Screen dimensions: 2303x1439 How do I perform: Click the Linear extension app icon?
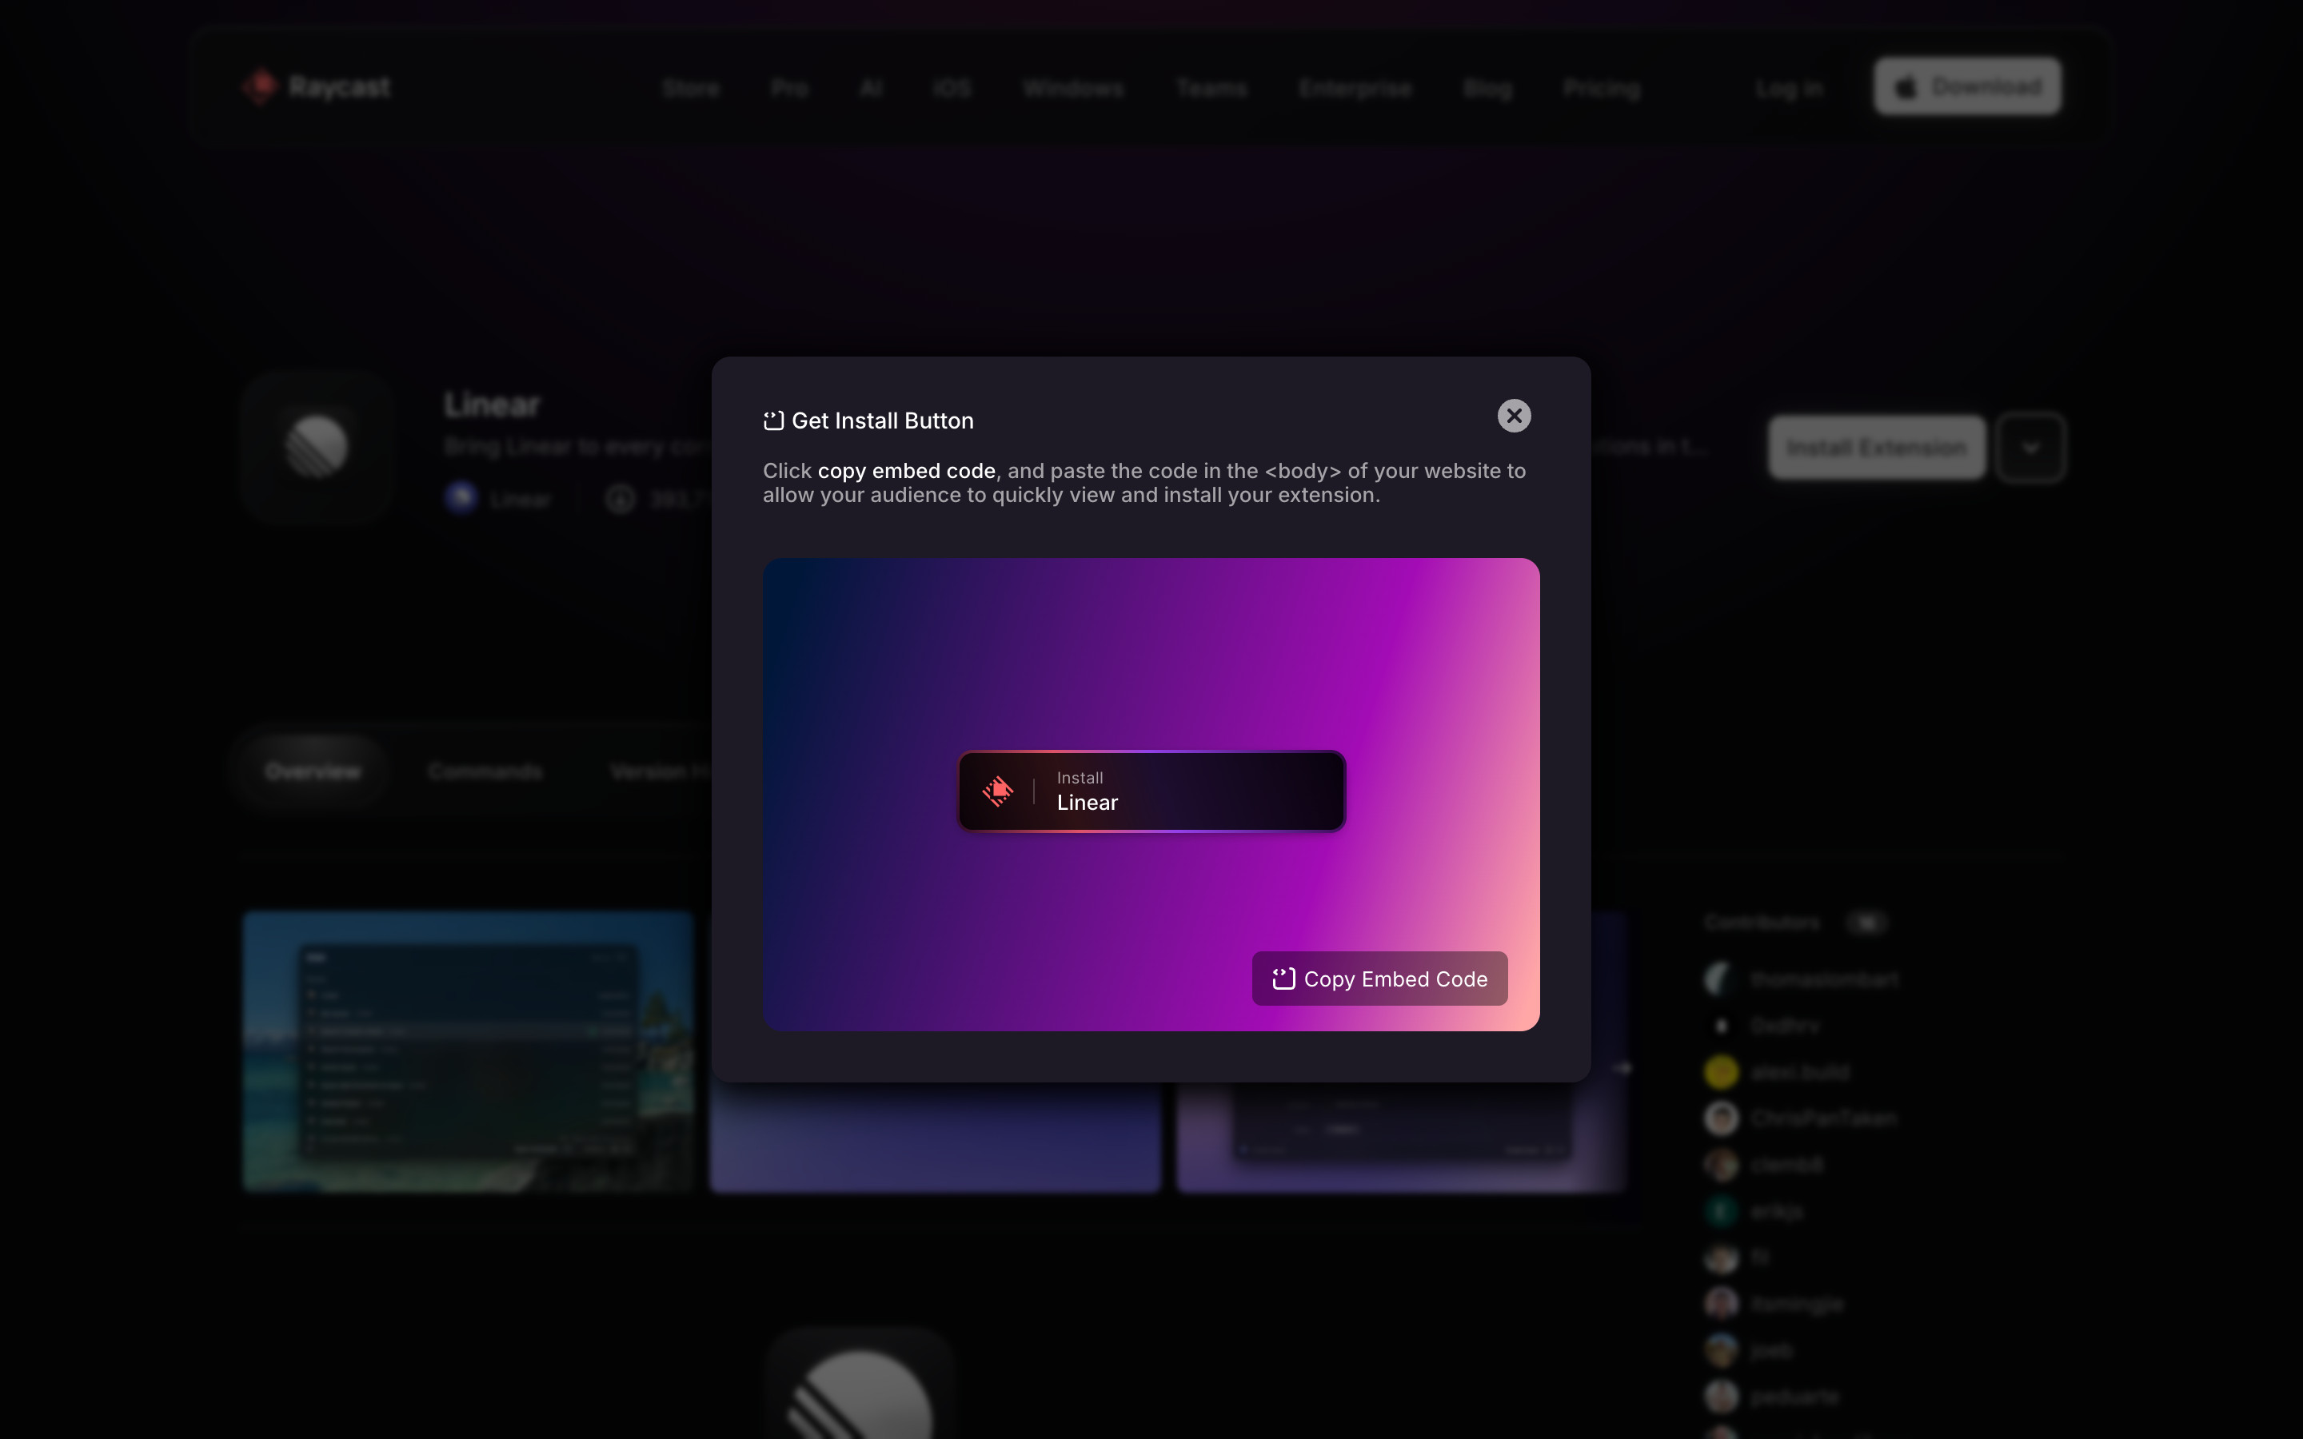pyautogui.click(x=317, y=446)
